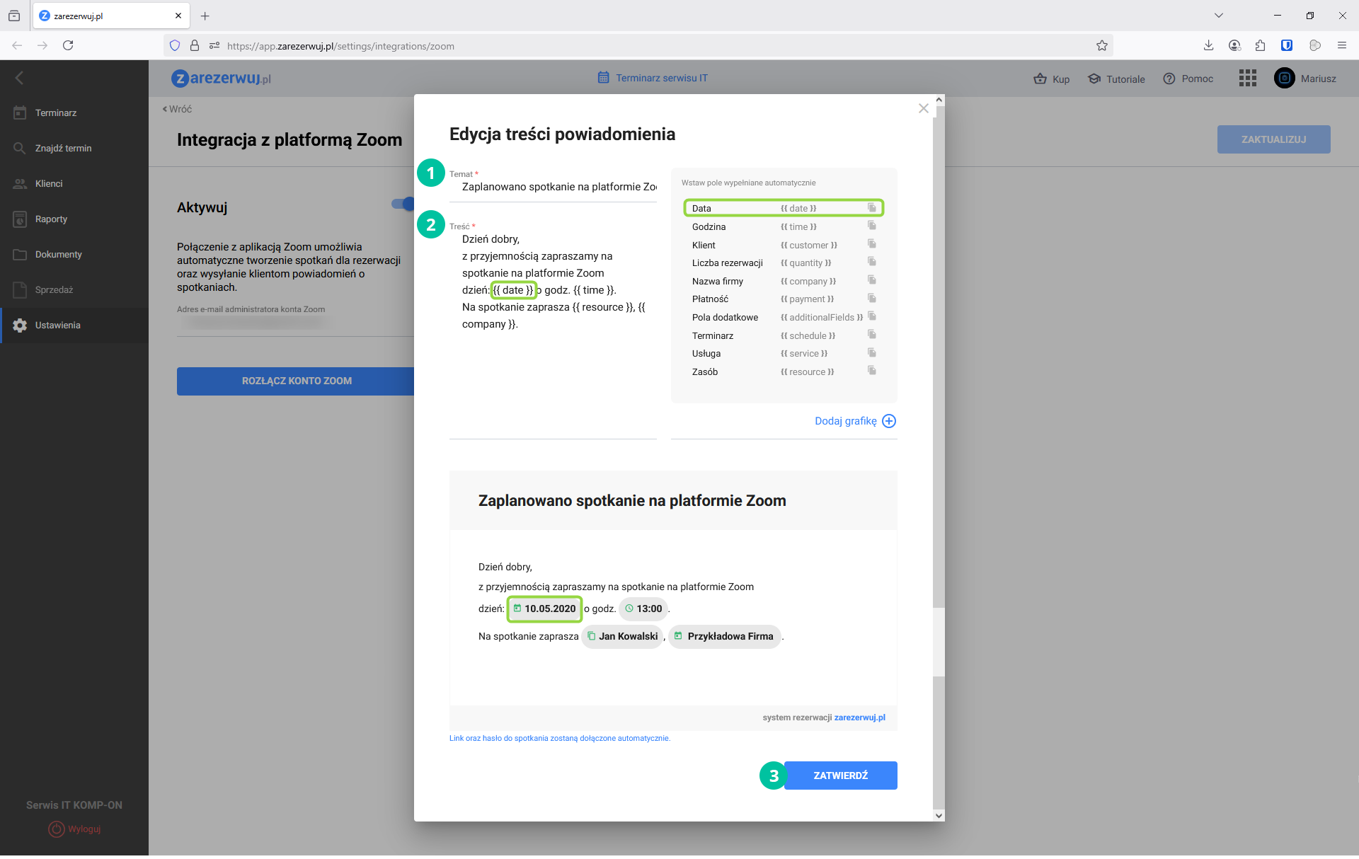Click the Godzina row label
Screen dimensions: 1359x859
(x=709, y=226)
